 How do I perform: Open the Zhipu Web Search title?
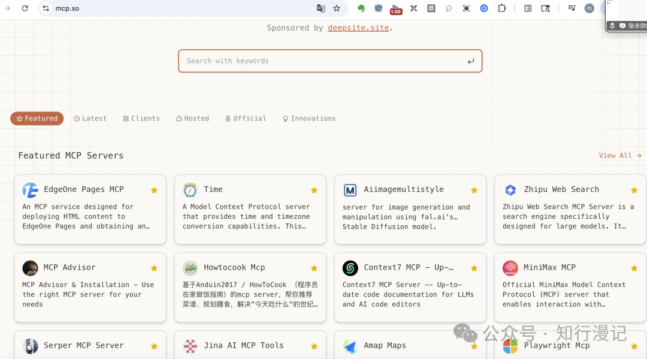(561, 189)
